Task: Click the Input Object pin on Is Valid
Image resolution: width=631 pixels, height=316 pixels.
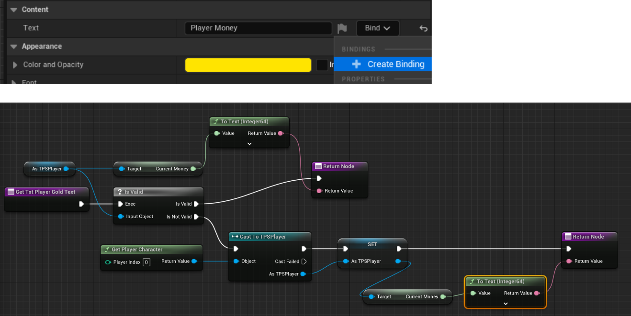Action: click(x=121, y=217)
